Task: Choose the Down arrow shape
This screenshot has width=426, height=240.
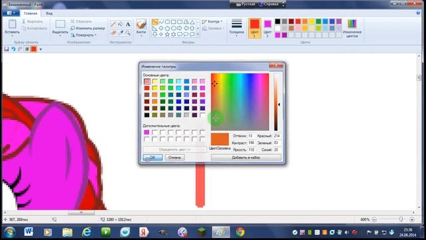Action: coord(155,34)
